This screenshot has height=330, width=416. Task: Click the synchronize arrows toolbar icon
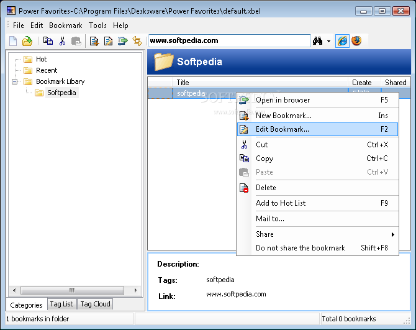coord(137,41)
